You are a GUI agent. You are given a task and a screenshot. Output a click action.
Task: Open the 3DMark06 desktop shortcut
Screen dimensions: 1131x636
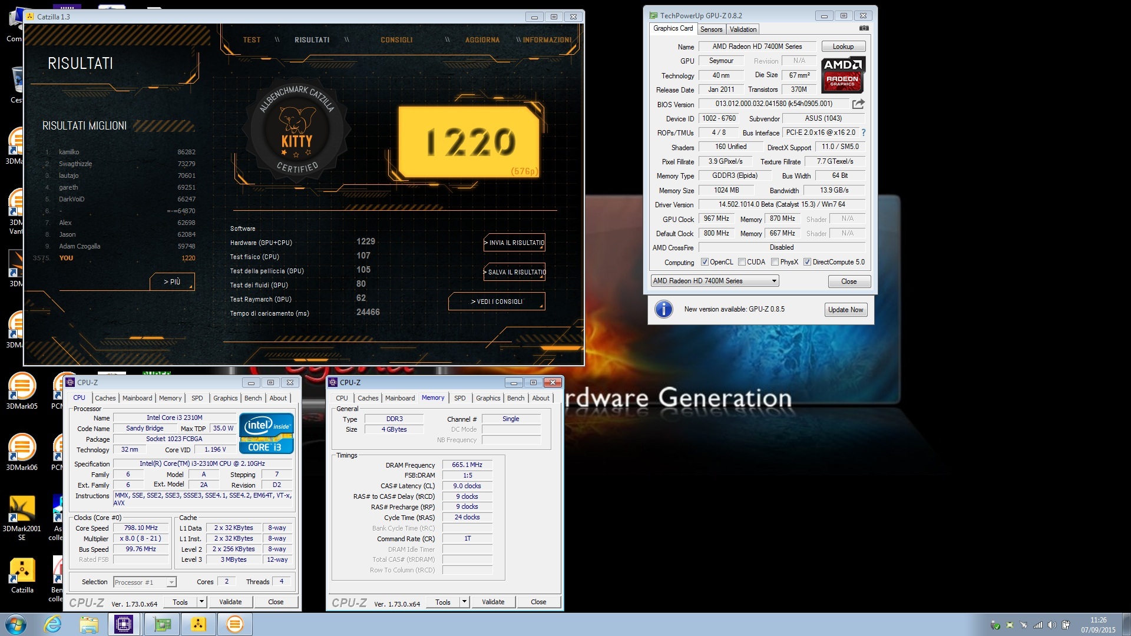pyautogui.click(x=22, y=452)
